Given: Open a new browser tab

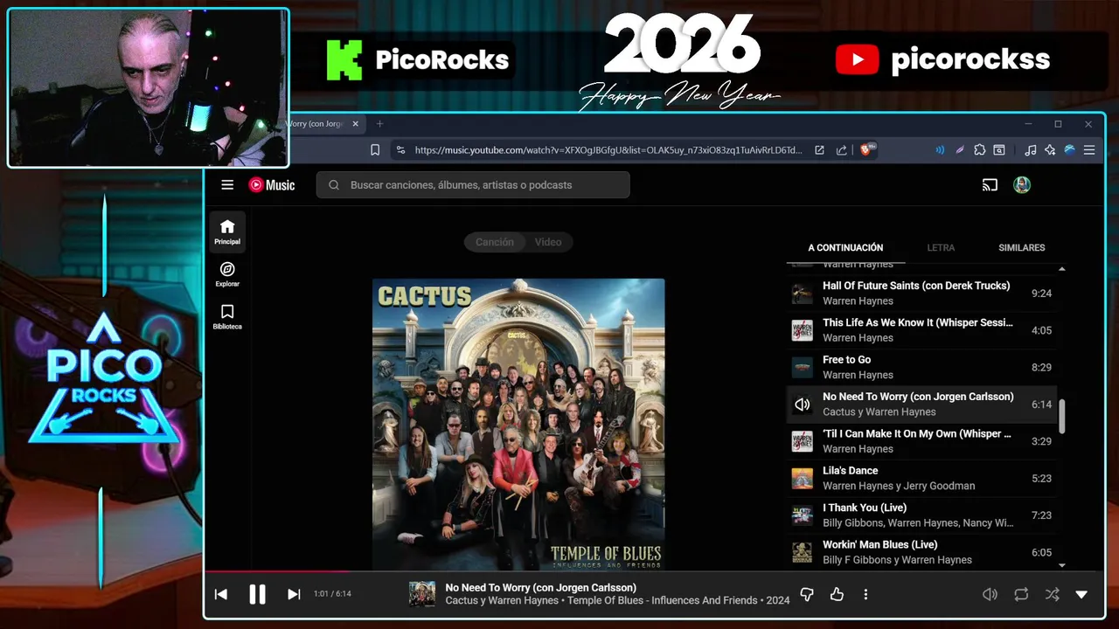Looking at the screenshot, I should [x=379, y=124].
